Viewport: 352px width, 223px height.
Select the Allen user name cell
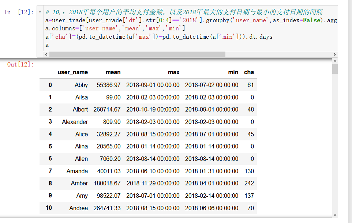[x=81, y=159]
